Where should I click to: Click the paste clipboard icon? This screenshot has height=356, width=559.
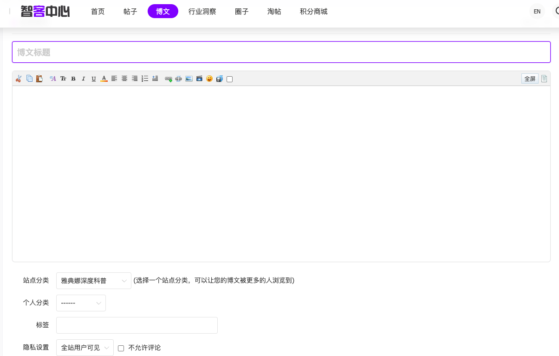coord(39,79)
